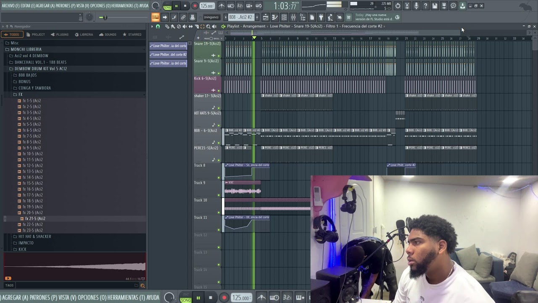Click the scissors audio editor icon

click(x=407, y=6)
